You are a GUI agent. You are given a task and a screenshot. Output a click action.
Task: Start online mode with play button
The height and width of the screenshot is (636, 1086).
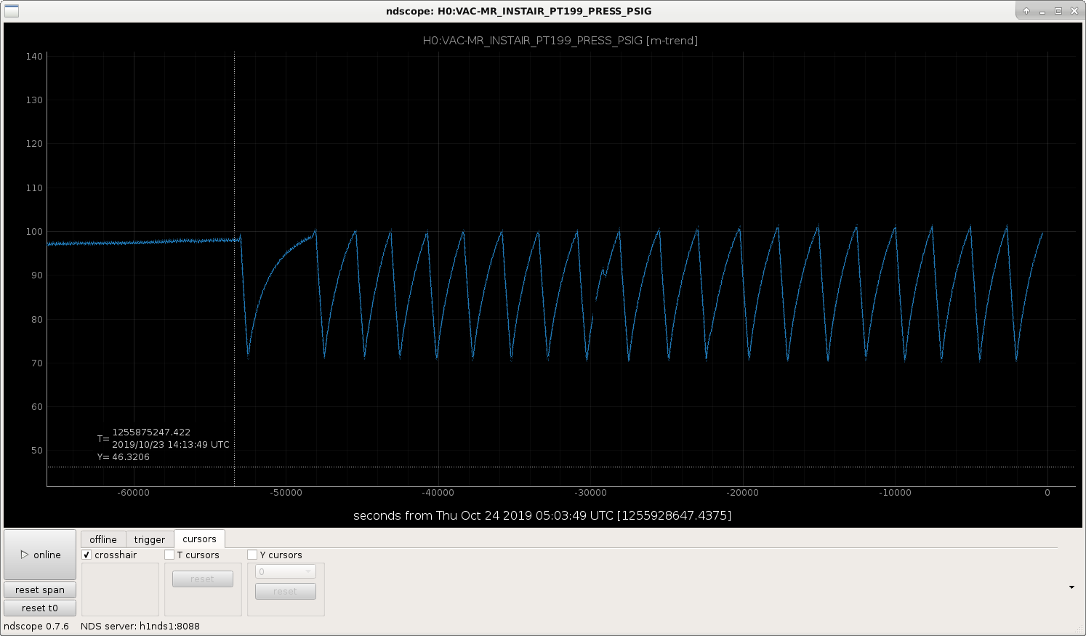point(40,555)
